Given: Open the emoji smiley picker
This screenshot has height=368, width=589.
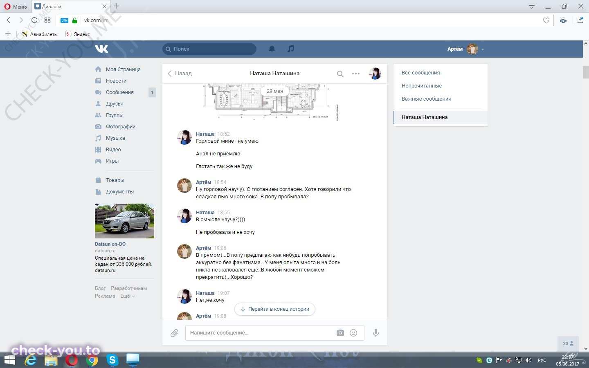Looking at the screenshot, I should click(x=353, y=333).
